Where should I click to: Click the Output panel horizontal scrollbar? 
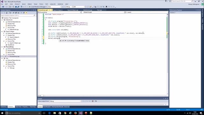point(102,104)
